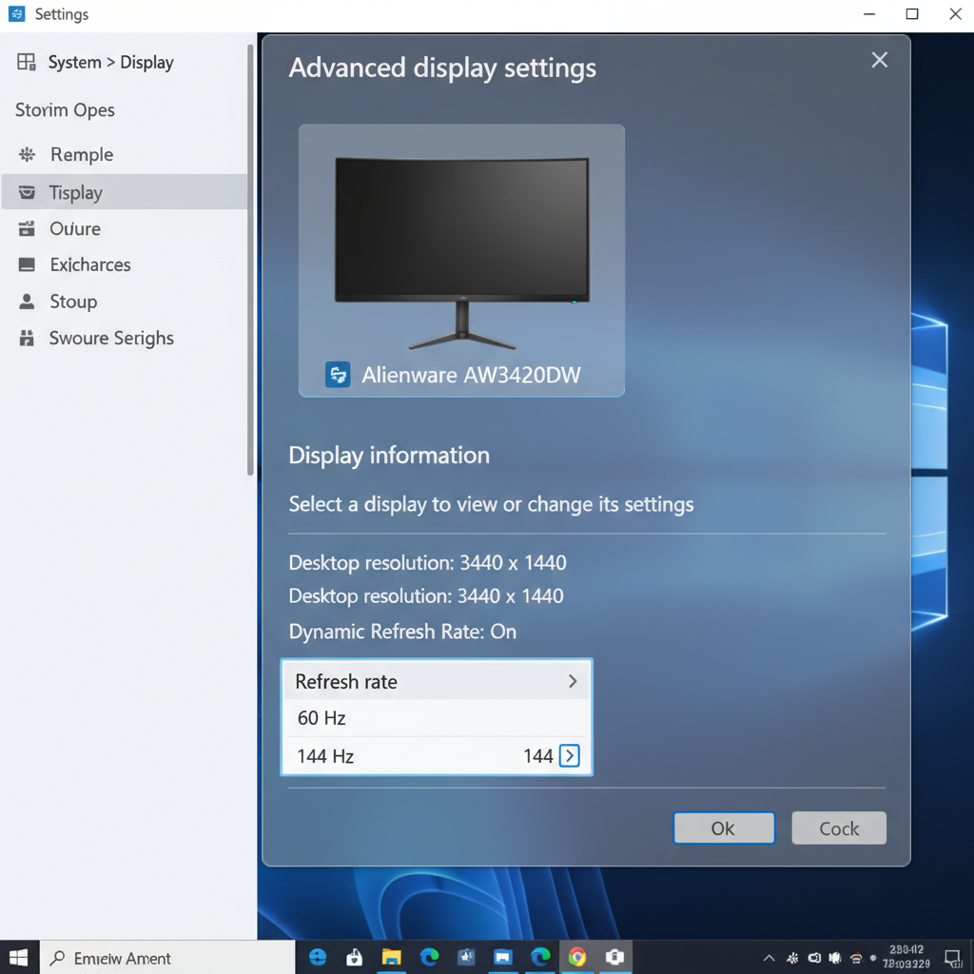Open the Edge icon left of Chrome

(x=540, y=957)
